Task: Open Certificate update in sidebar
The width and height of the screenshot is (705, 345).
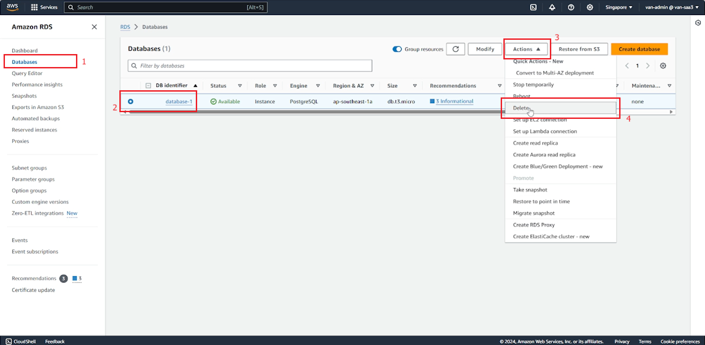Action: pyautogui.click(x=34, y=290)
